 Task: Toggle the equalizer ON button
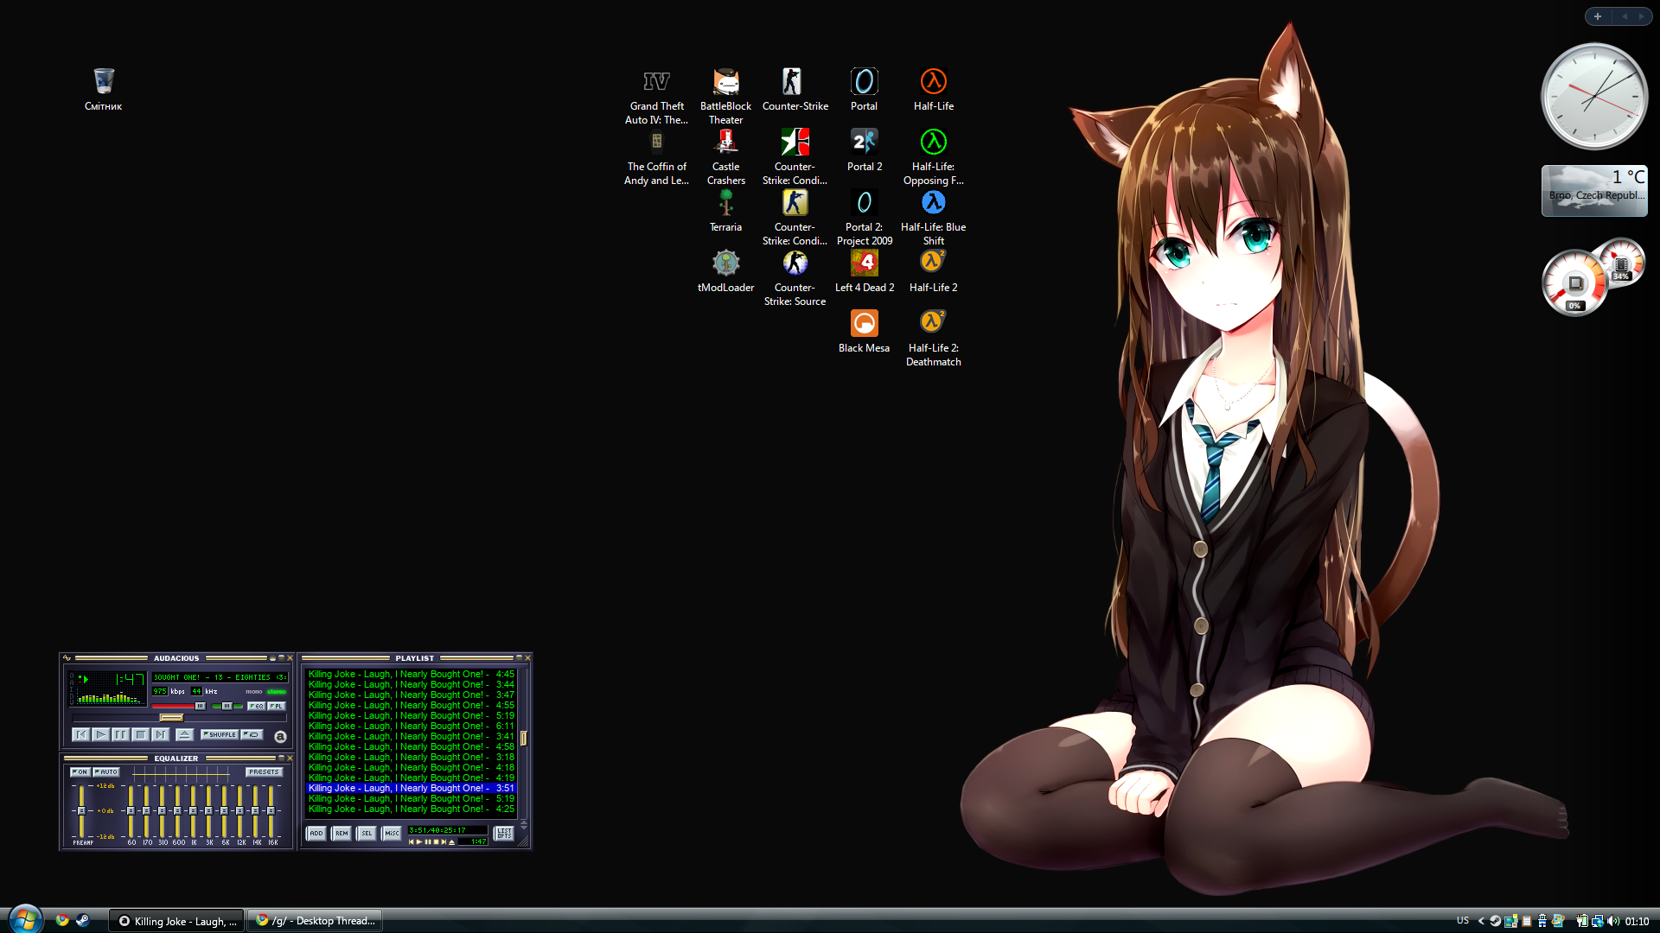[80, 771]
